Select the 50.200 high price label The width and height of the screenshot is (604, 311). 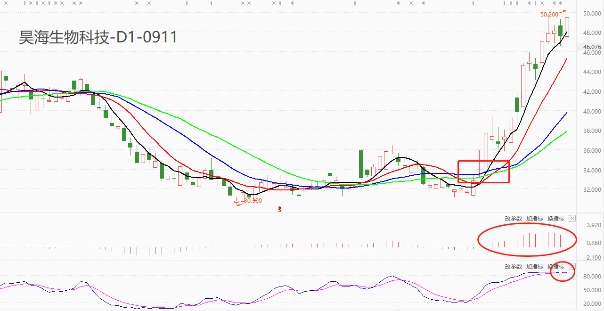coord(549,15)
